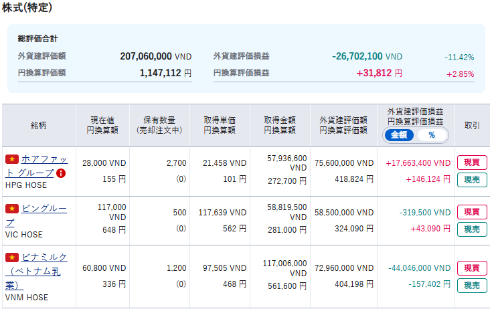
Task: Click the VIC acquisition price 117,639 VND
Action: pos(222,213)
